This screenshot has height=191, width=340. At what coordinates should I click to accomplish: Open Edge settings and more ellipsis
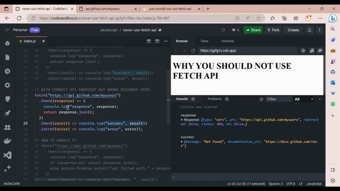coord(320,18)
